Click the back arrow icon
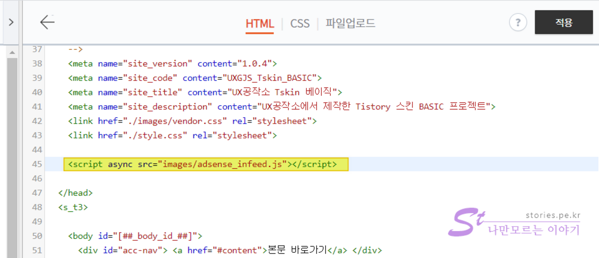This screenshot has width=599, height=258. (47, 22)
